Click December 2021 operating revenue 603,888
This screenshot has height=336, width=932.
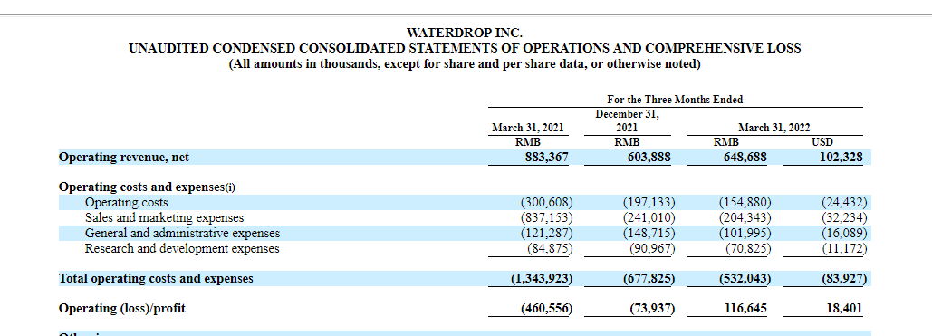click(x=646, y=158)
